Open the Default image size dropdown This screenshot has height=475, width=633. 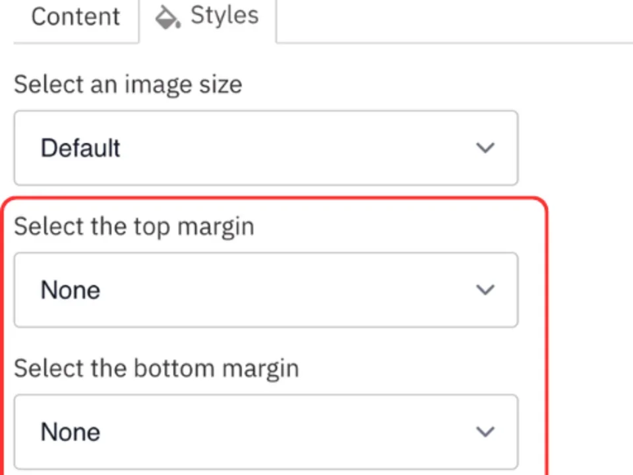tap(265, 148)
